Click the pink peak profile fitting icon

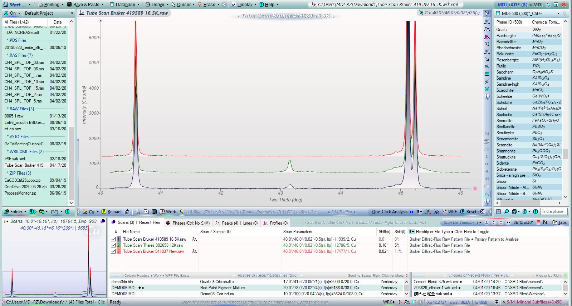(487, 36)
